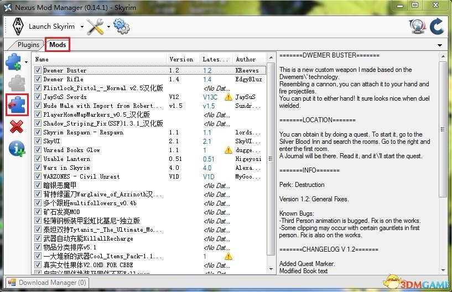452x292 pixels.
Task: Select the Unread Books Glow row name
Action: tap(71, 150)
